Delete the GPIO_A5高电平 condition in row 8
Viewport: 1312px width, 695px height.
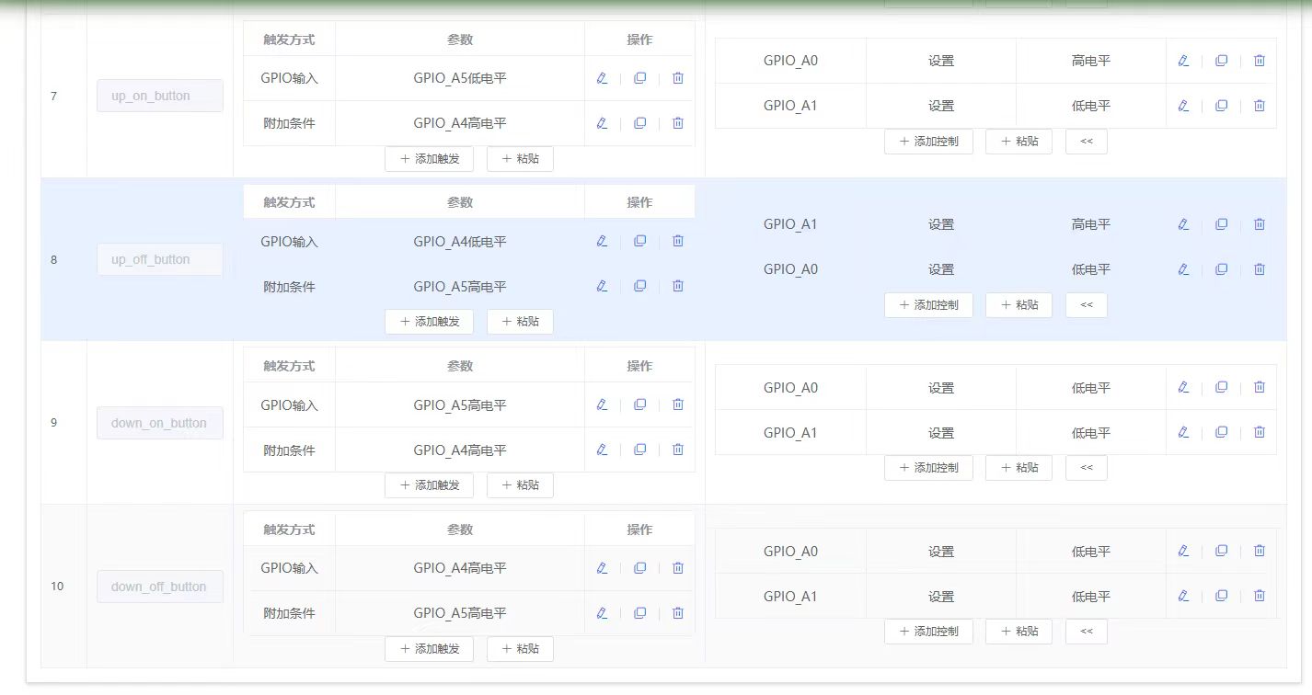[x=678, y=286]
